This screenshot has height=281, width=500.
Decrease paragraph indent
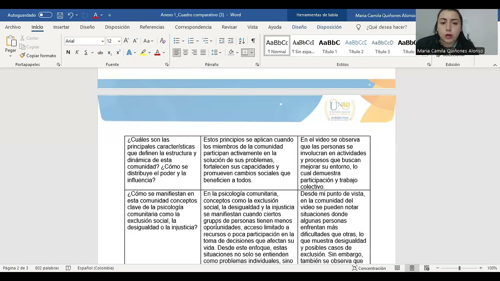(x=221, y=41)
